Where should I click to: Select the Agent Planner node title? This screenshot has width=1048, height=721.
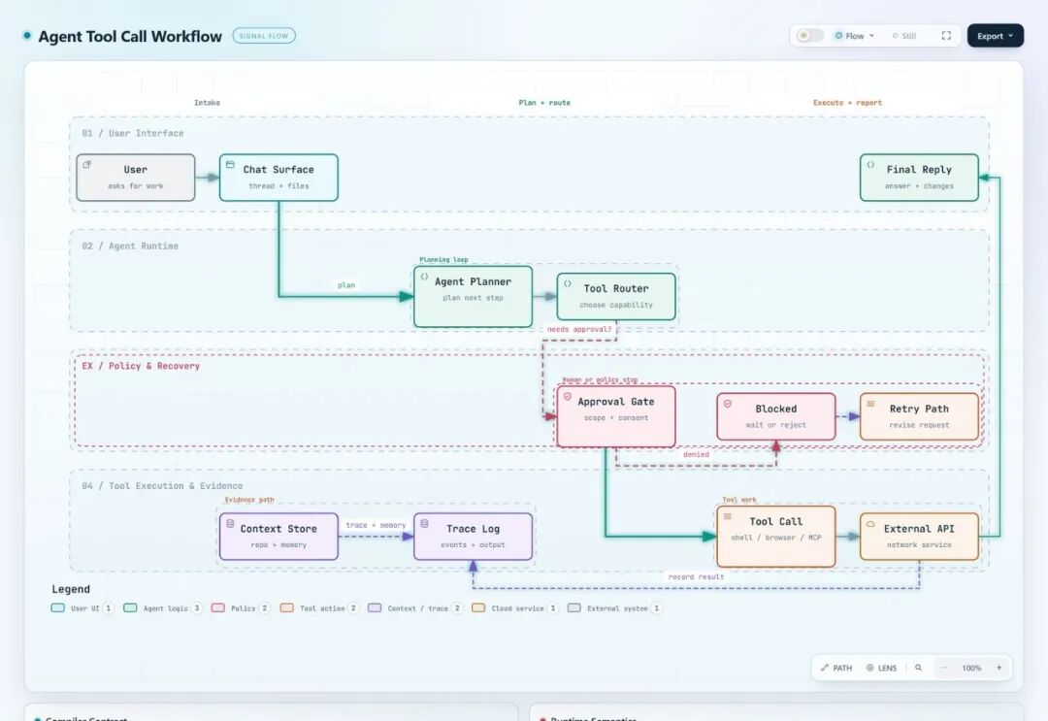(x=473, y=282)
